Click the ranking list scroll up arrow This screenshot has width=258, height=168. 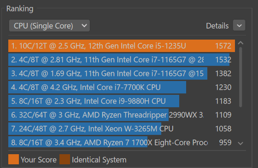pyautogui.click(x=240, y=43)
